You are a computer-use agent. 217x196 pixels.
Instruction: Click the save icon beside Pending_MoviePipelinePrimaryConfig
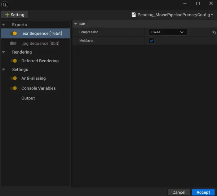(x=134, y=15)
